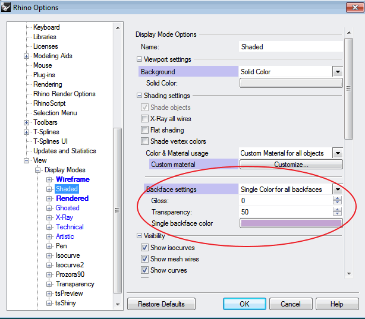Image resolution: width=365 pixels, height=319 pixels.
Task: Expand the T-Splines tree node
Action: point(26,132)
